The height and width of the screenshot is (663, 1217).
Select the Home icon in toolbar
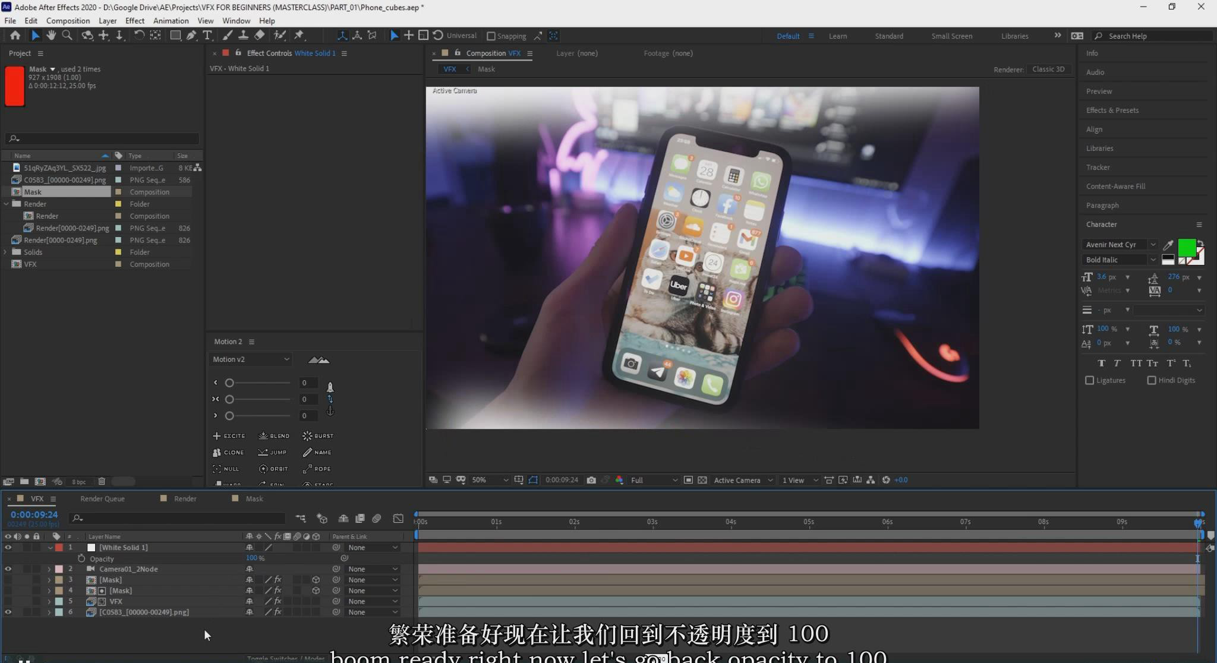(15, 36)
